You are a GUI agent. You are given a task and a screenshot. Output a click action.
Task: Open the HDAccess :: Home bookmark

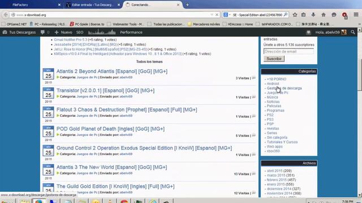point(238,24)
